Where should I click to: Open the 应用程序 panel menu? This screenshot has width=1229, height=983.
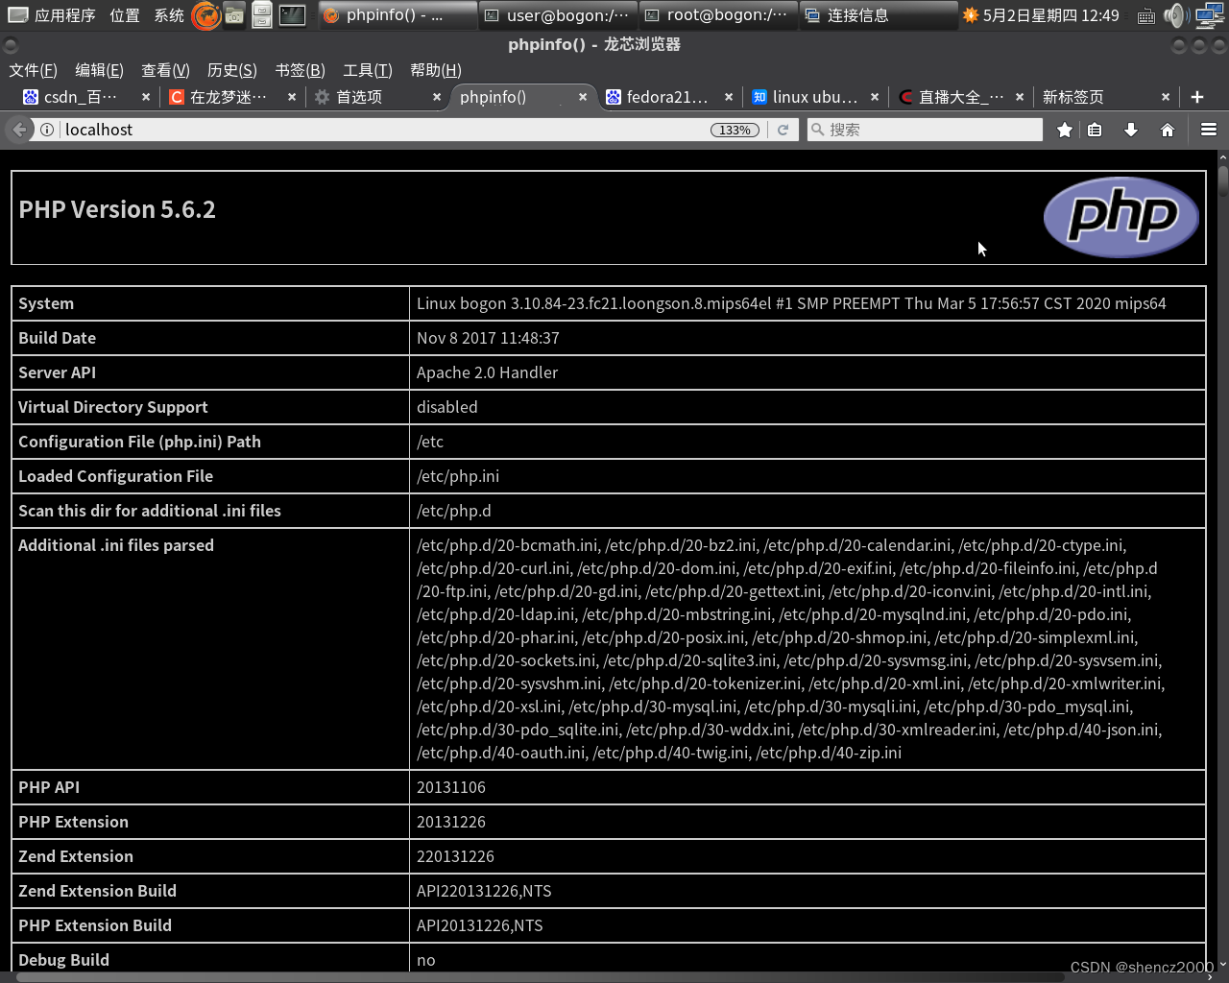52,15
